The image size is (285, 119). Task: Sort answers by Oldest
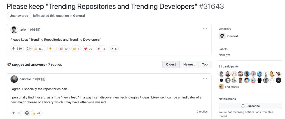coord(171,64)
